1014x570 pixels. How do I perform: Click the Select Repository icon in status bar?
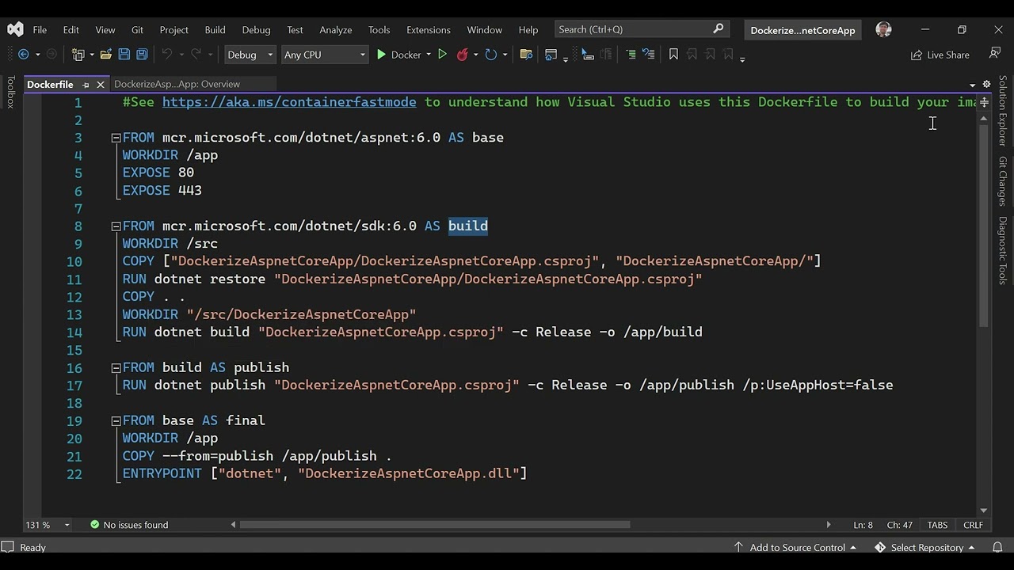click(x=880, y=547)
